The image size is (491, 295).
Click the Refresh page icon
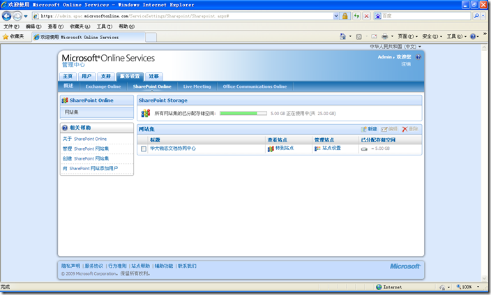(356, 15)
